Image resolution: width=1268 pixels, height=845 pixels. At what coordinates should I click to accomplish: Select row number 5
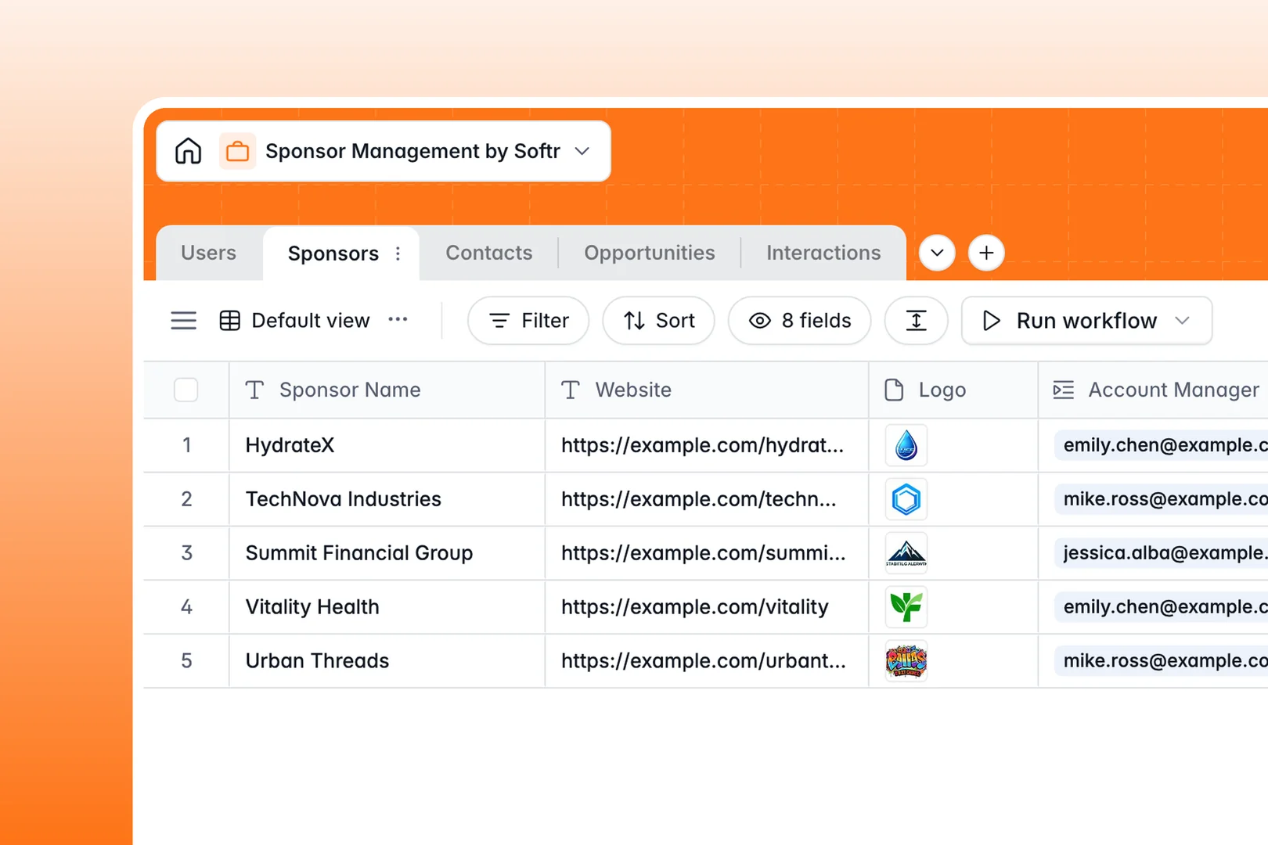click(186, 661)
